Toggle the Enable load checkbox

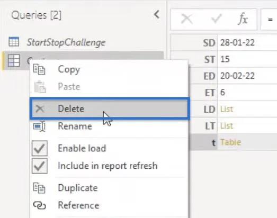[x=40, y=148]
